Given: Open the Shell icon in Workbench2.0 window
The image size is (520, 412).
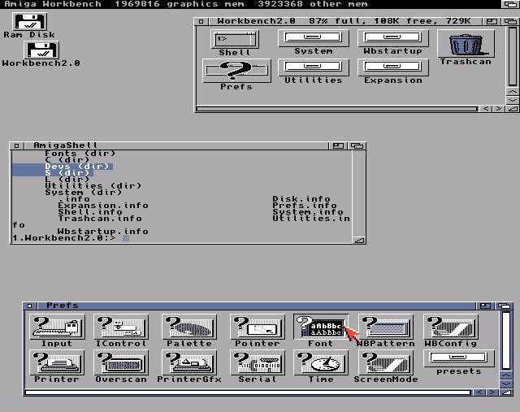Looking at the screenshot, I should 235,40.
